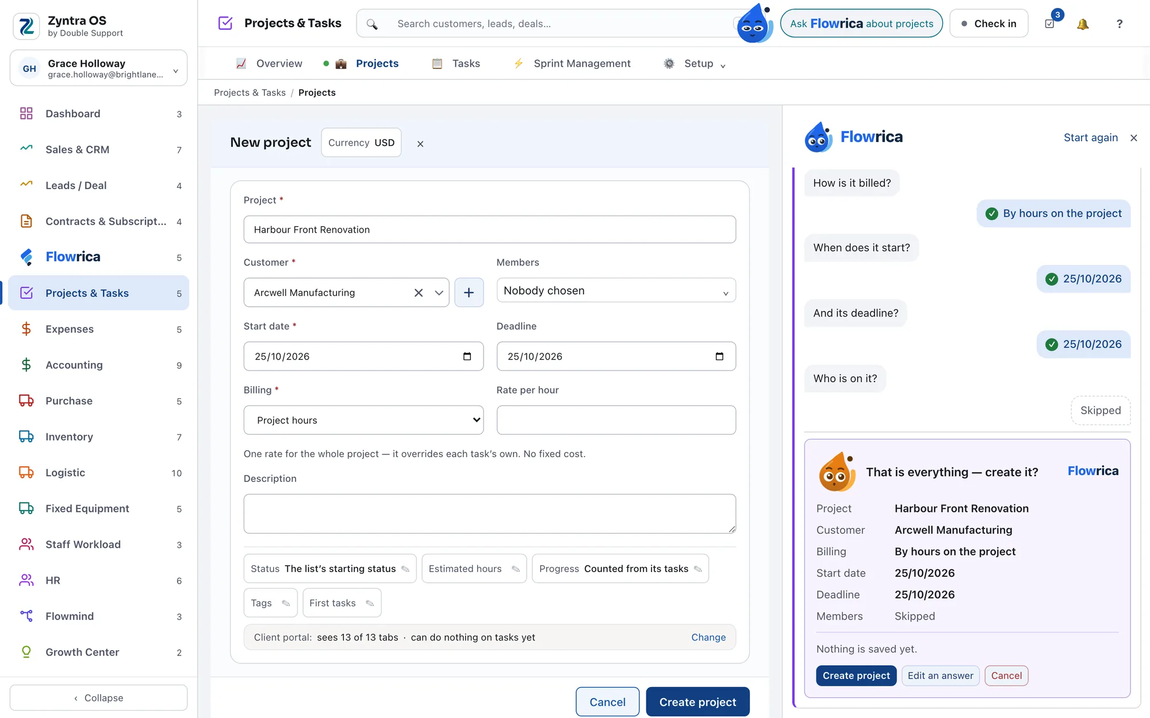Click Edit an answer button
Image resolution: width=1150 pixels, height=718 pixels.
pyautogui.click(x=941, y=676)
